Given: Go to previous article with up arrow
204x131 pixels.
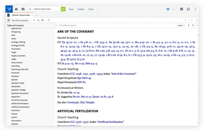Looking at the screenshot, I should (x=188, y=25).
